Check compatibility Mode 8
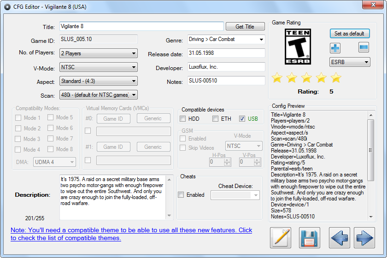 (x=50, y=149)
